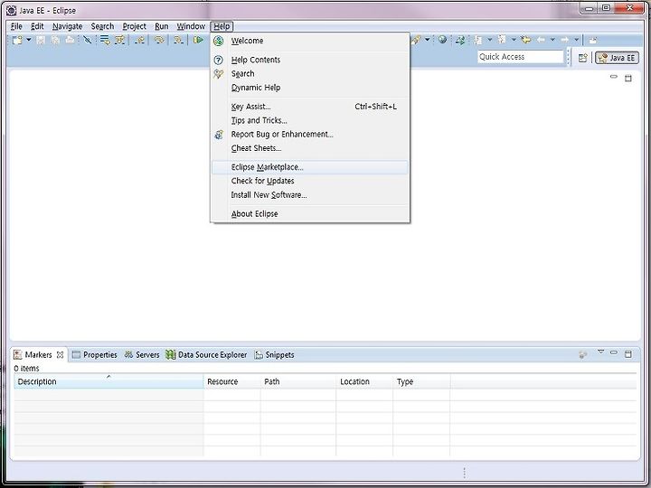Choose Report Bug or Enhancement...
This screenshot has height=488, width=651.
pos(310,134)
